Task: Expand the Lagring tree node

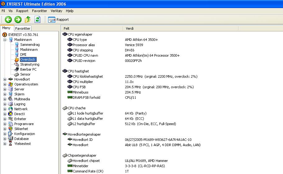Action: [x=5, y=104]
